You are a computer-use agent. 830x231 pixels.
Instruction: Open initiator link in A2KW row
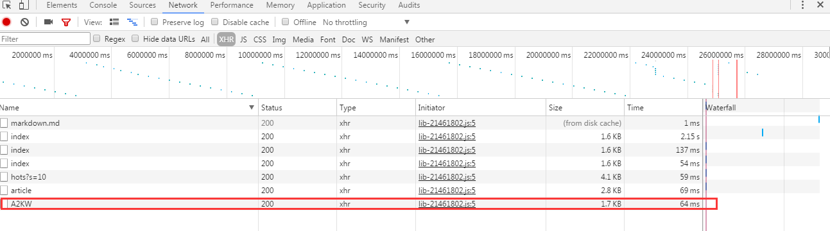447,203
